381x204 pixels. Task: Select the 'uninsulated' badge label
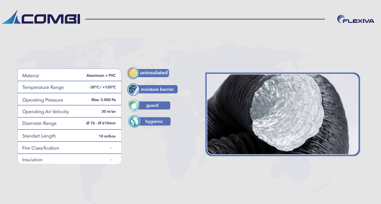pyautogui.click(x=154, y=73)
